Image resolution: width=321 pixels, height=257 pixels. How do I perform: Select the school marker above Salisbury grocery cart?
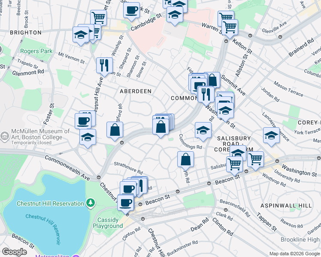tap(238, 152)
